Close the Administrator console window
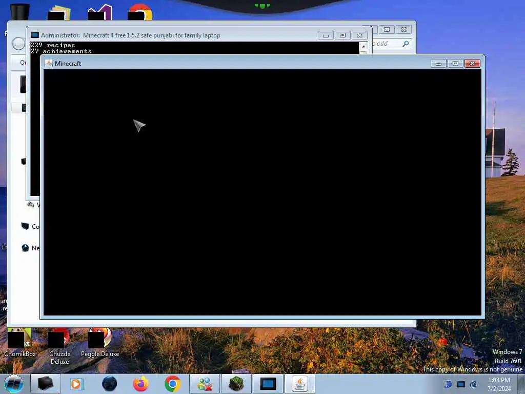The width and height of the screenshot is (525, 394). coord(359,35)
